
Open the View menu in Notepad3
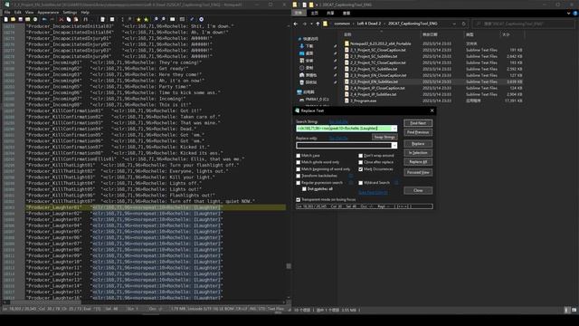[29, 12]
